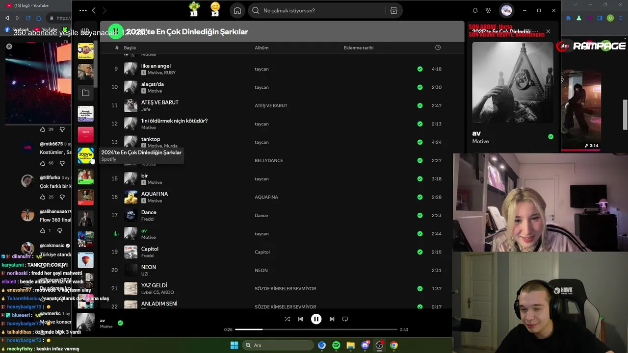Open Windows Start menu
This screenshot has width=628, height=353.
234,345
